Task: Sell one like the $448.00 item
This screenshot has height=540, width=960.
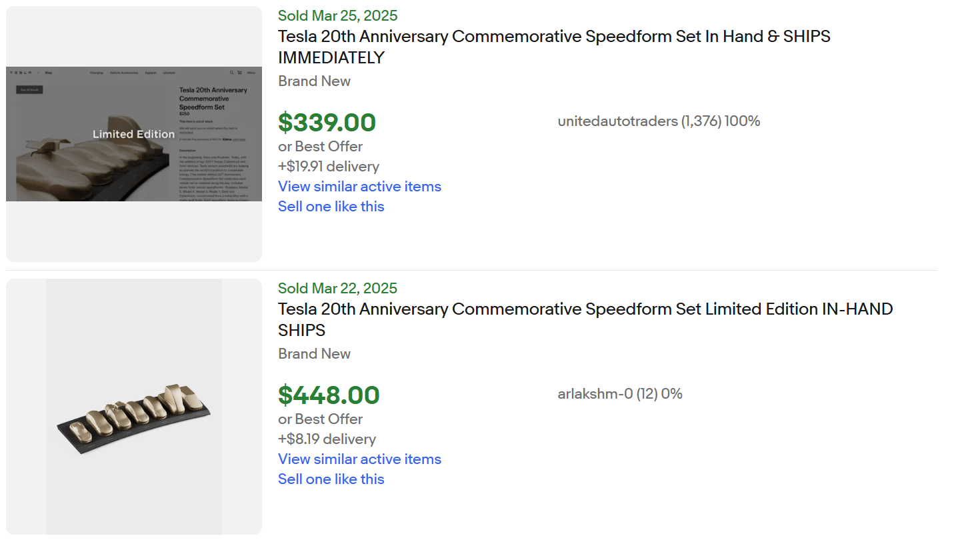Action: pyautogui.click(x=331, y=479)
